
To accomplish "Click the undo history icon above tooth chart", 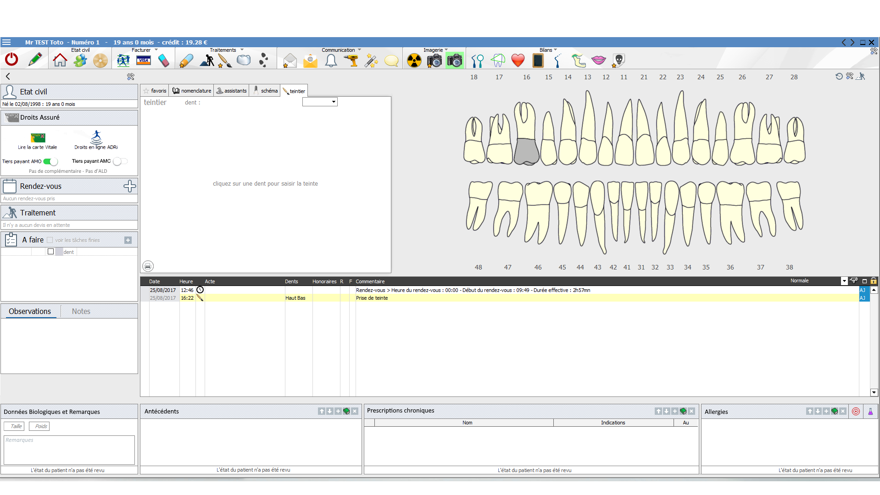I will [839, 77].
